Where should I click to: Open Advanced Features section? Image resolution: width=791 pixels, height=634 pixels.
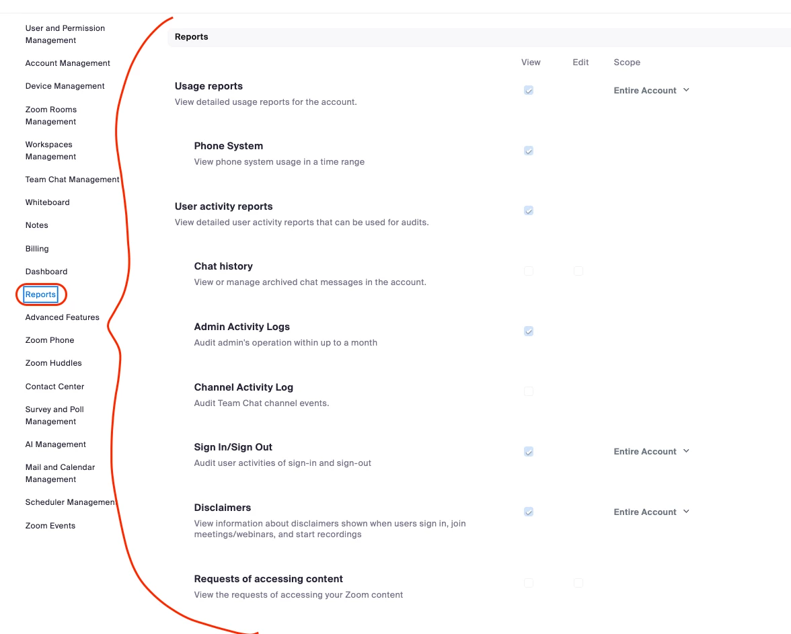62,317
